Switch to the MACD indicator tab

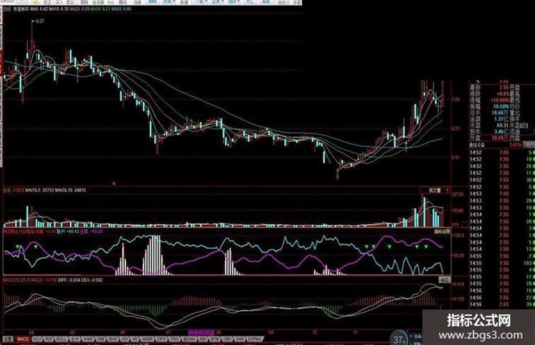23,339
